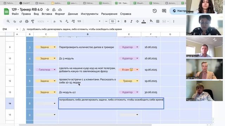Expand merge cells options arrow
Viewport: 225px width, 126px height.
pos(168,21)
